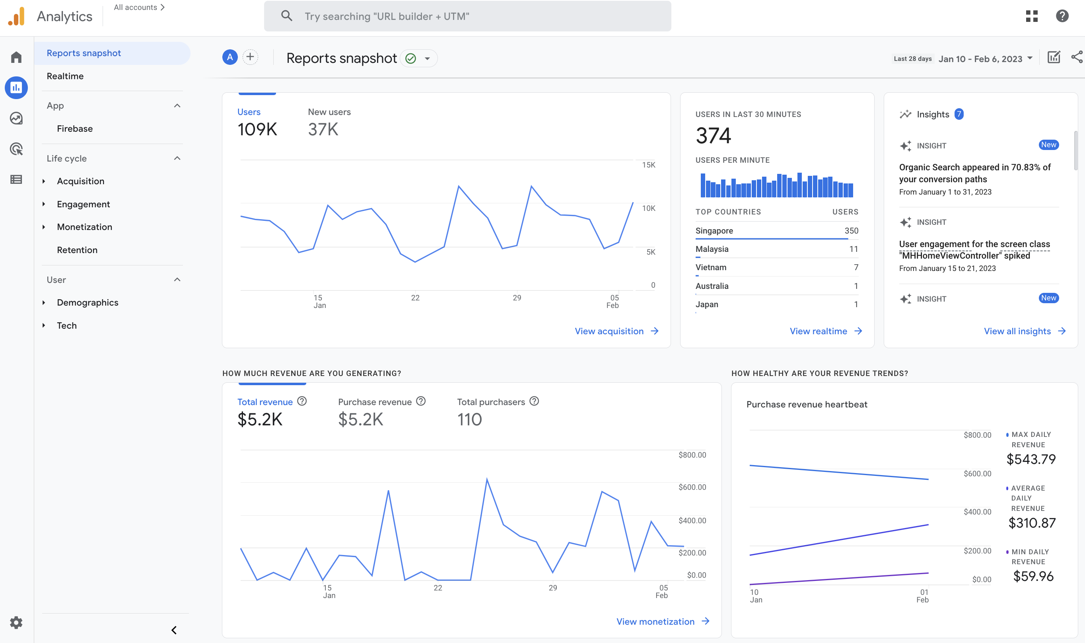The image size is (1085, 643).
Task: Open the Realtime report
Action: point(65,76)
